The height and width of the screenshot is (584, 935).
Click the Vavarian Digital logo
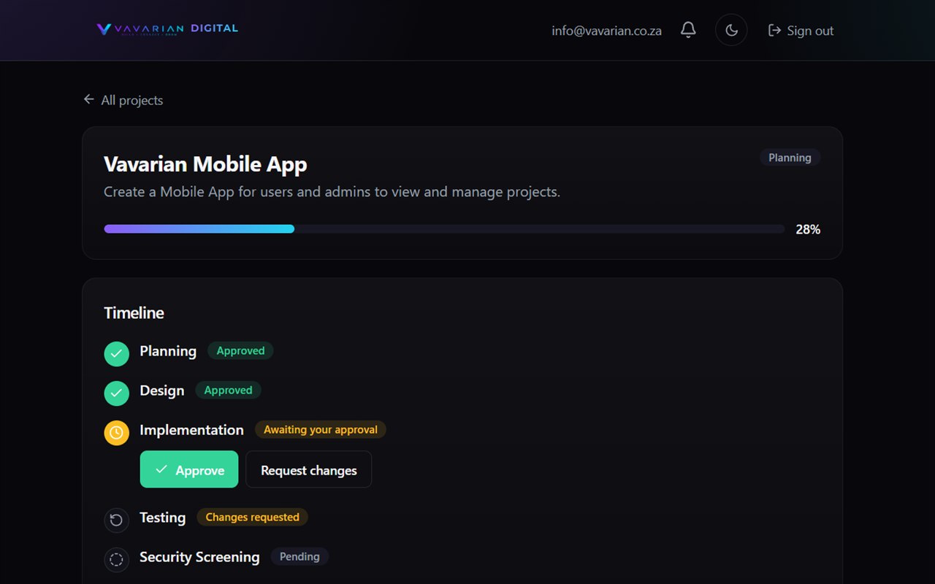click(x=167, y=29)
